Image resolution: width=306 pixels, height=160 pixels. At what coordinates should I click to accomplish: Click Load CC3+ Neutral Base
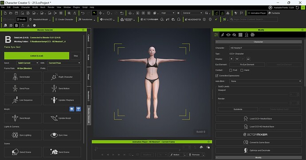pyautogui.click(x=259, y=118)
